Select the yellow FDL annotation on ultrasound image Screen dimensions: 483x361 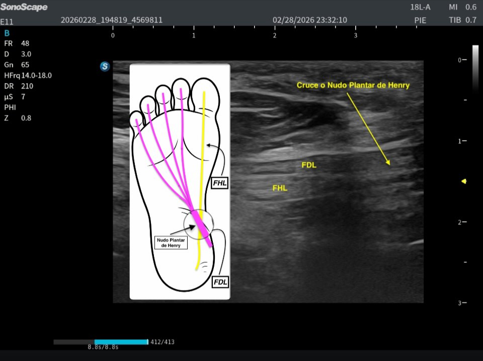pyautogui.click(x=309, y=165)
